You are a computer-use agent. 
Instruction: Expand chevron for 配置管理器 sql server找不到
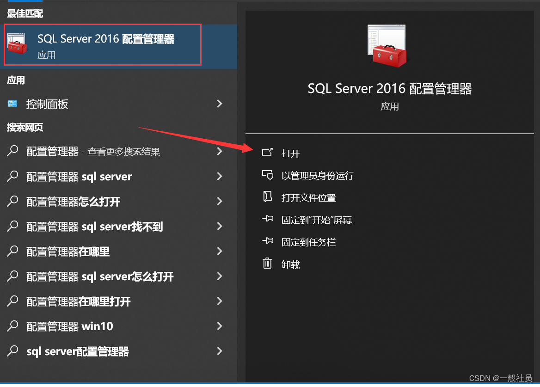pyautogui.click(x=219, y=226)
